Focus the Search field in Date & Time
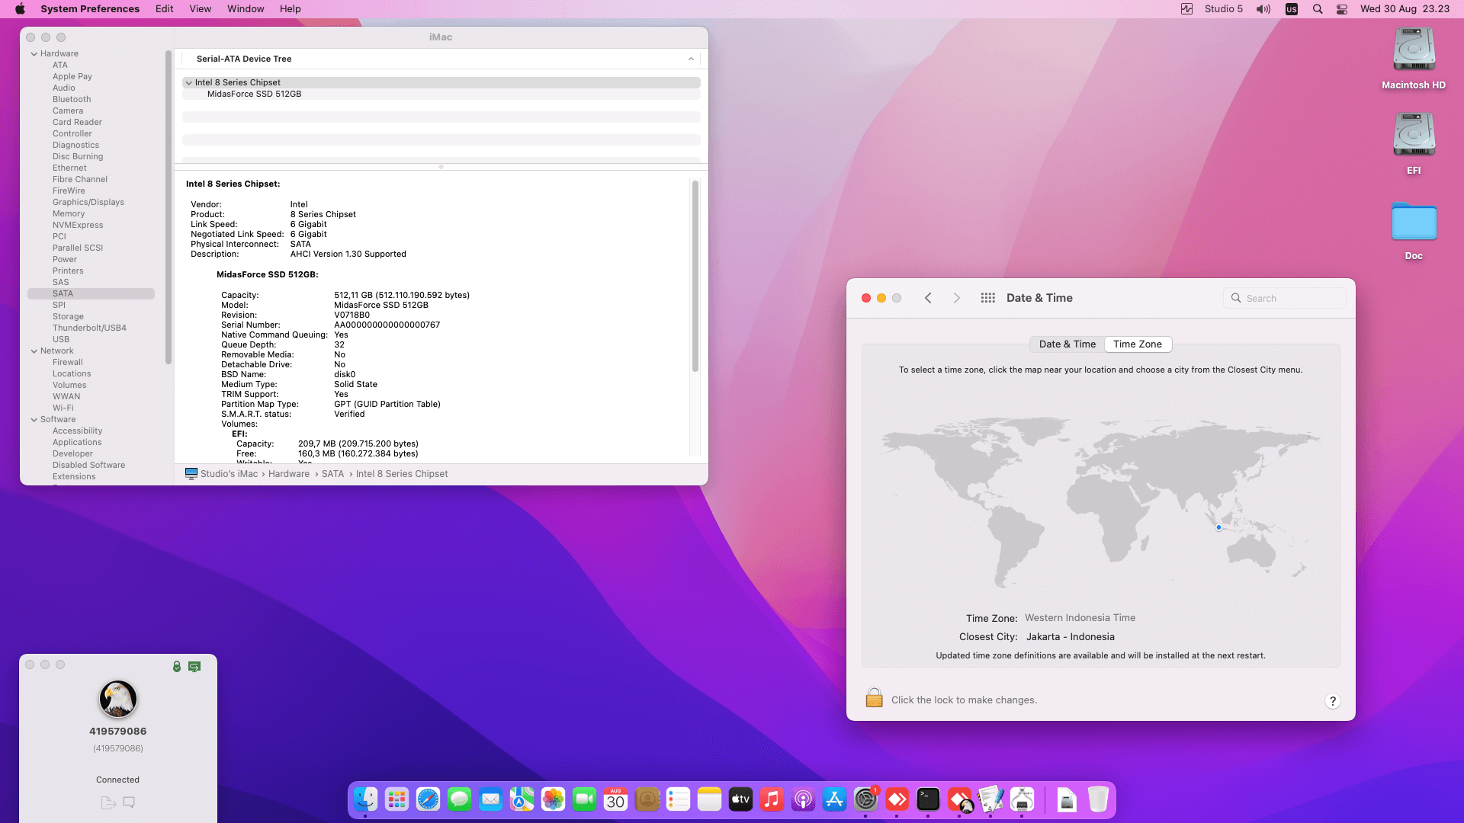 tap(1284, 298)
